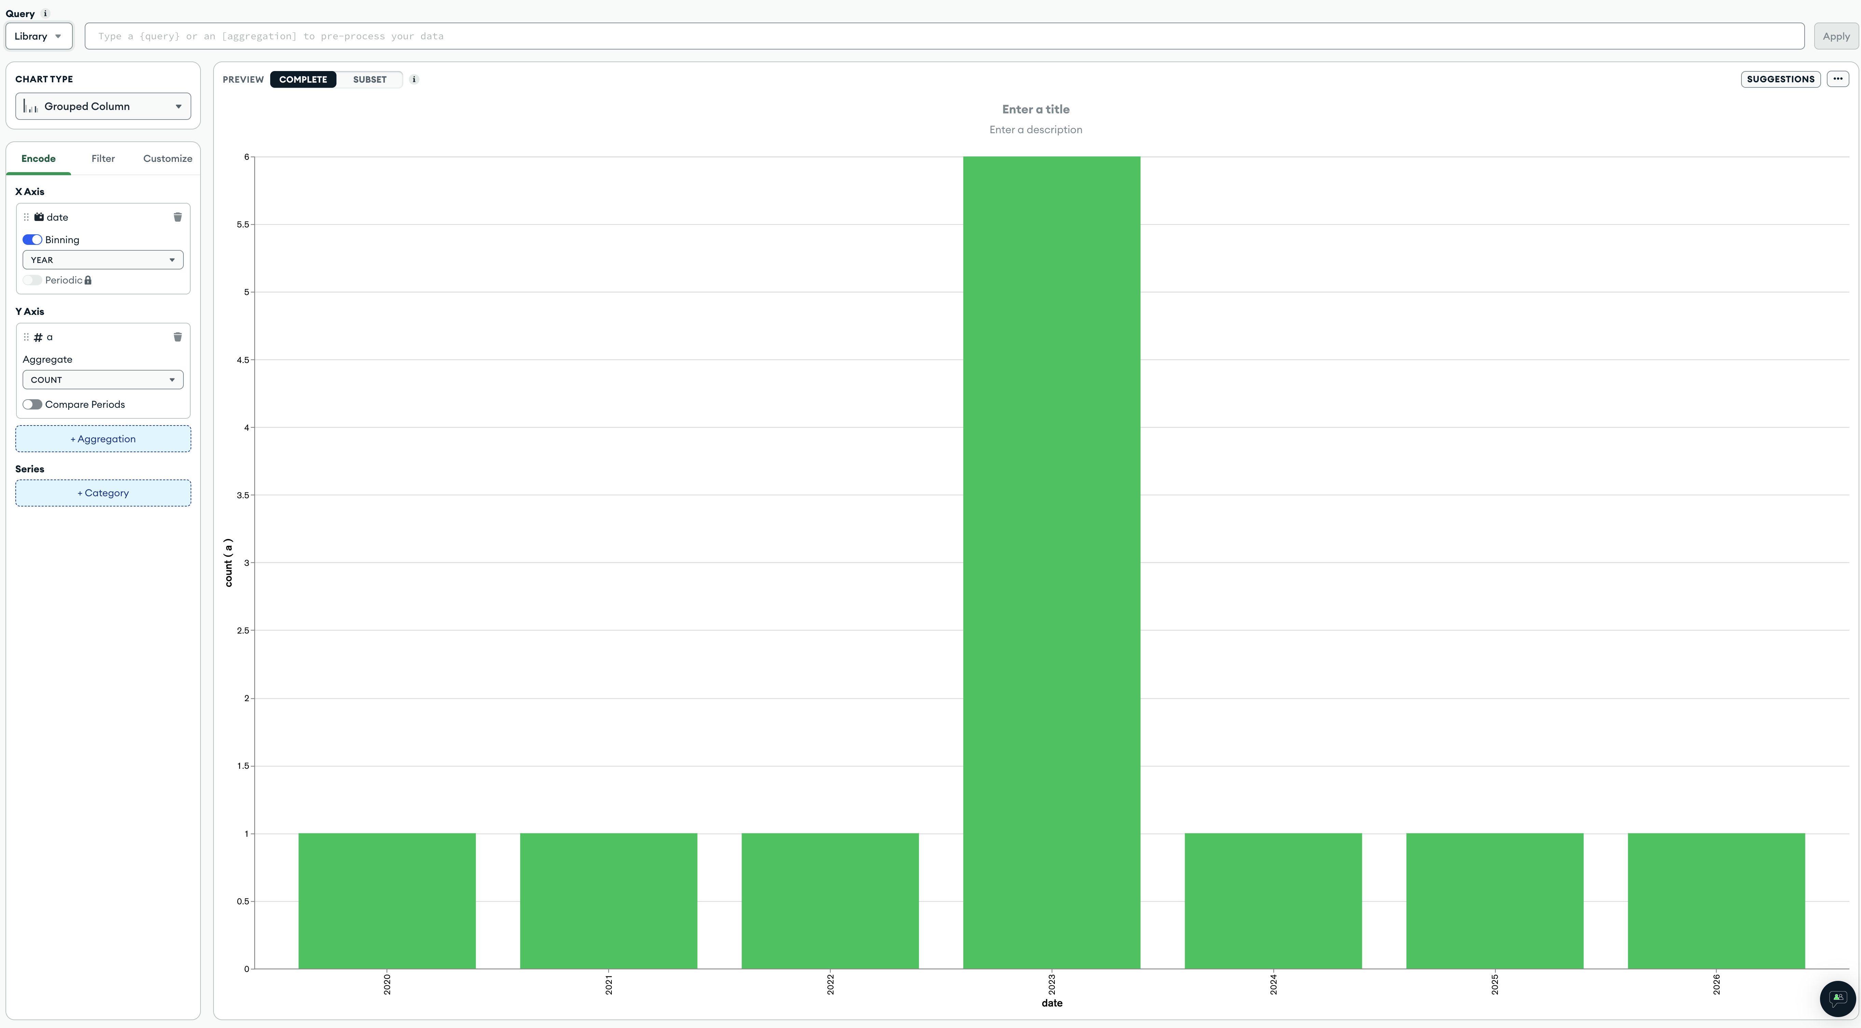The image size is (1861, 1028).
Task: Open the chat support bubble icon
Action: pyautogui.click(x=1837, y=998)
